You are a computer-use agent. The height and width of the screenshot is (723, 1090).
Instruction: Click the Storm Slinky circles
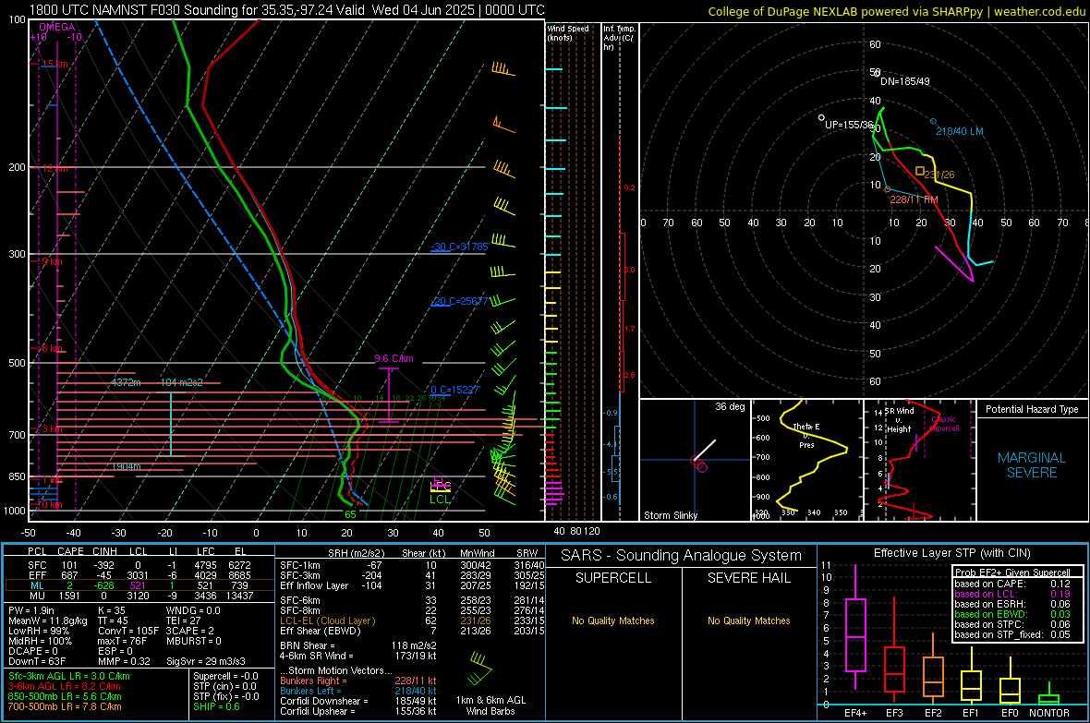click(x=698, y=464)
